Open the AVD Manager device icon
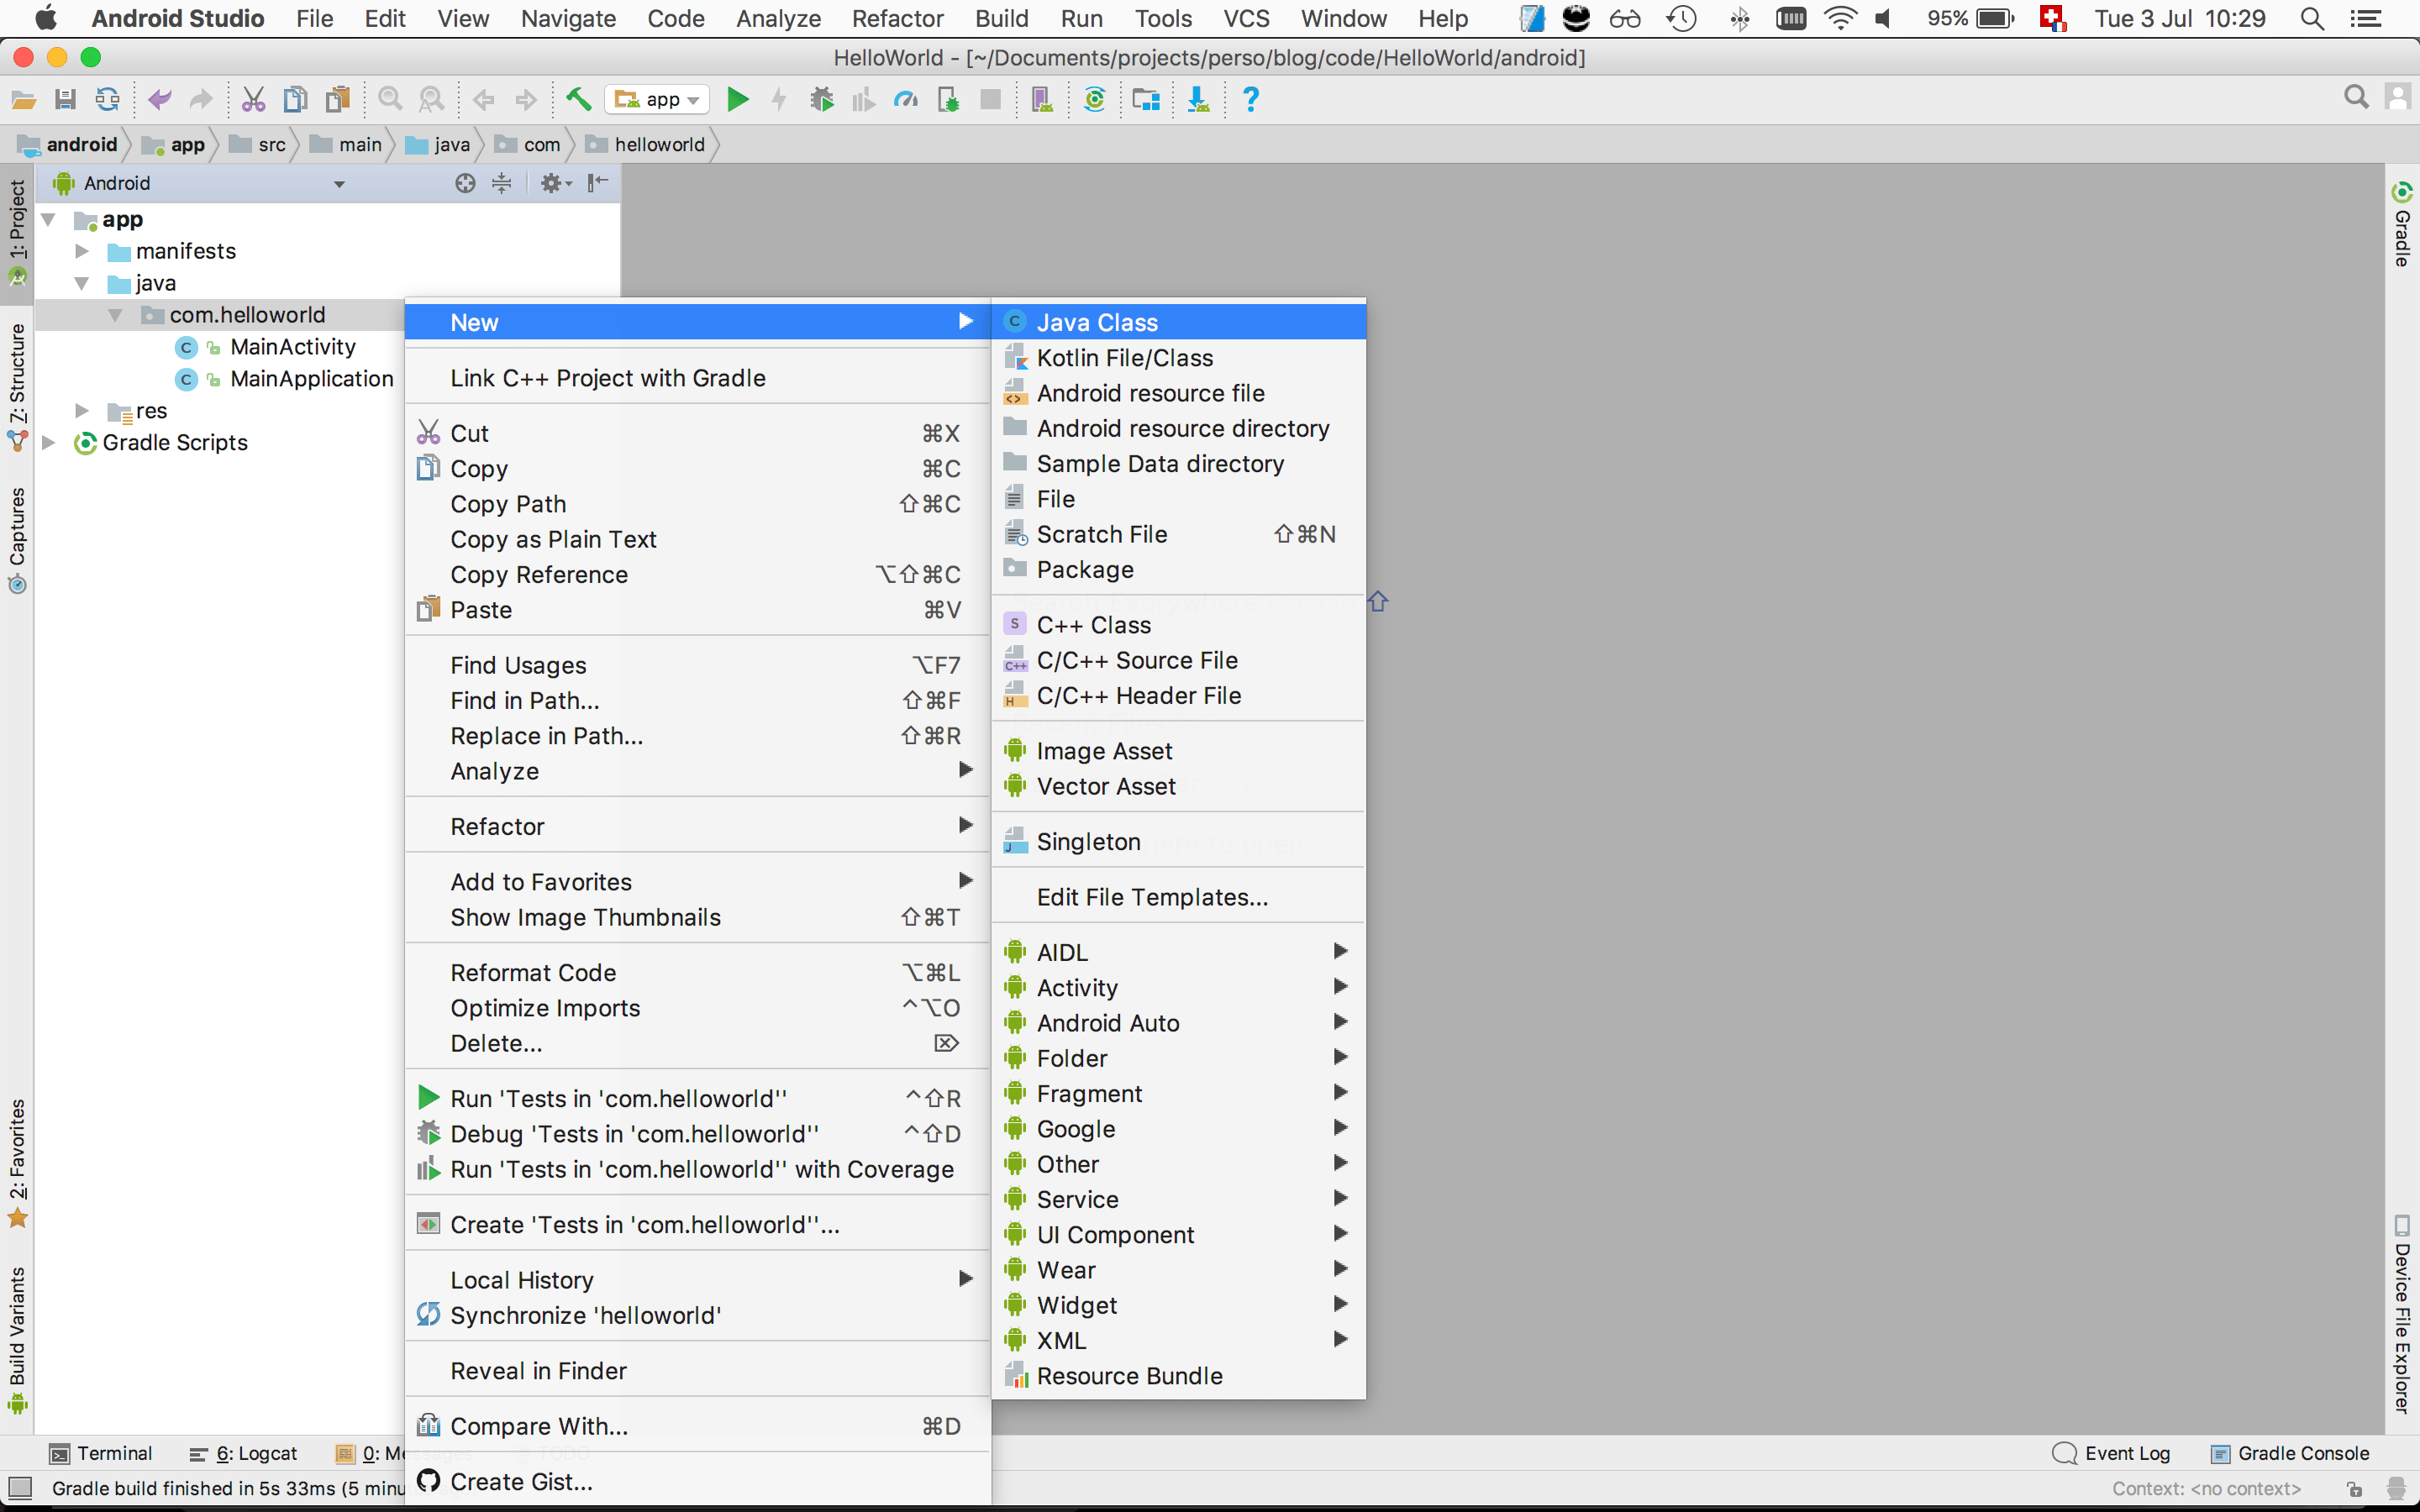The height and width of the screenshot is (1512, 2420). coord(1041,99)
